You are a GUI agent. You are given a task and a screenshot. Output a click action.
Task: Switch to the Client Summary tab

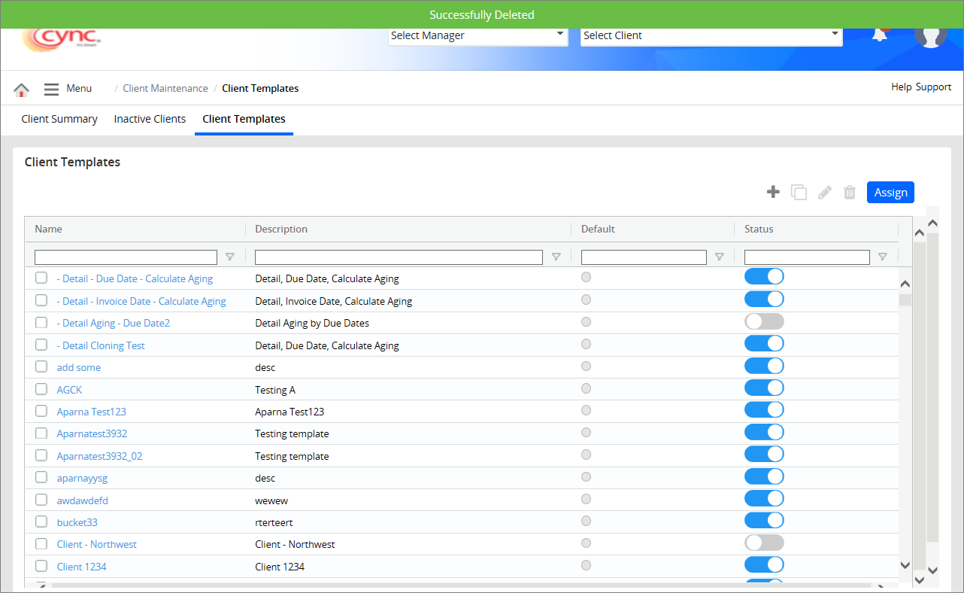point(59,119)
